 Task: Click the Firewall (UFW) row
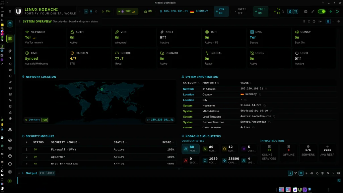pos(99,149)
